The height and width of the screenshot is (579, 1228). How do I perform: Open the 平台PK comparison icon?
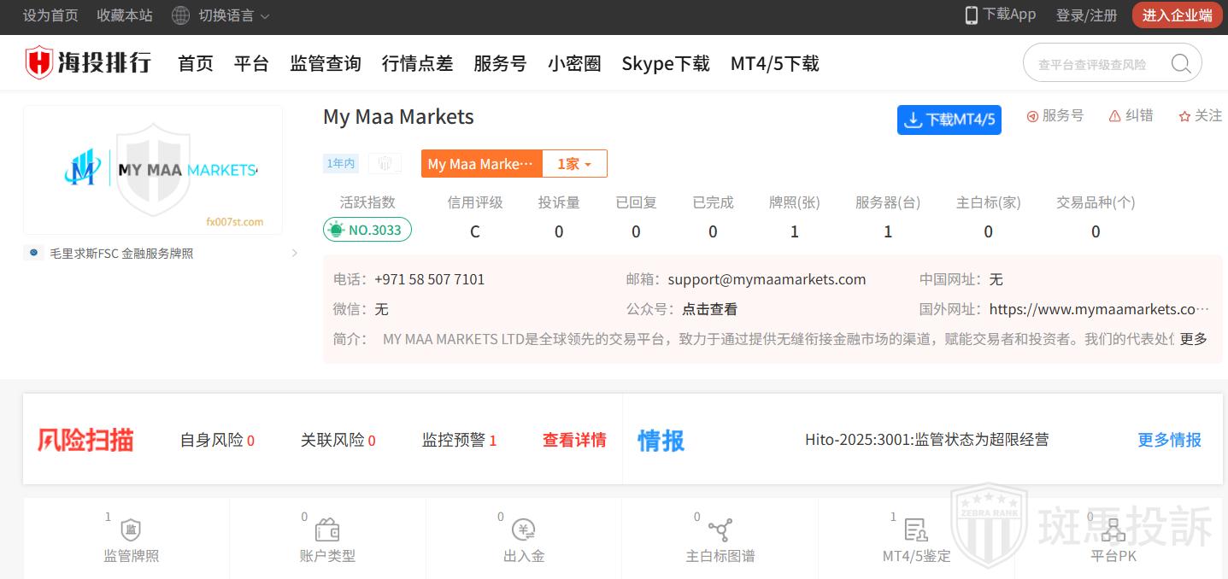pyautogui.click(x=1113, y=530)
